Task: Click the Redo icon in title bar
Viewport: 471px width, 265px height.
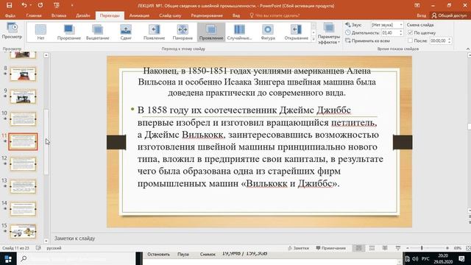Action: [40, 5]
